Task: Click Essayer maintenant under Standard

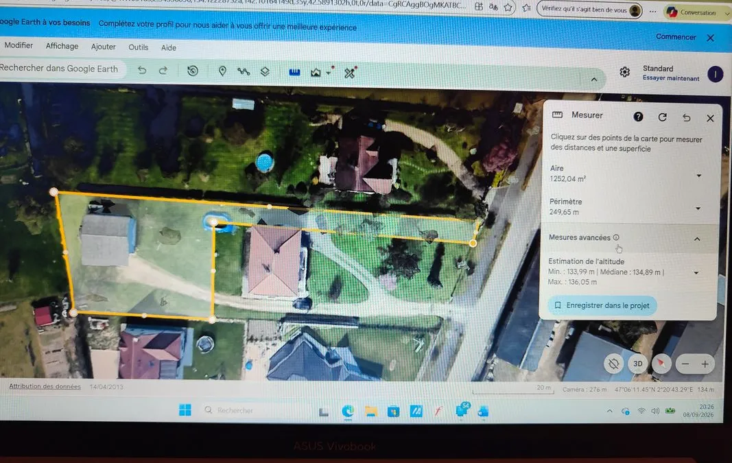Action: (671, 78)
